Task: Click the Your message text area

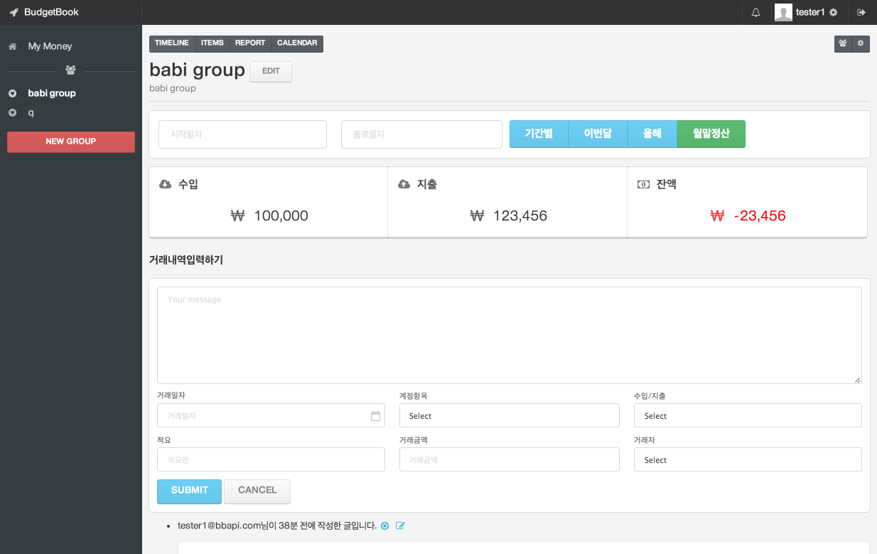Action: 509,335
